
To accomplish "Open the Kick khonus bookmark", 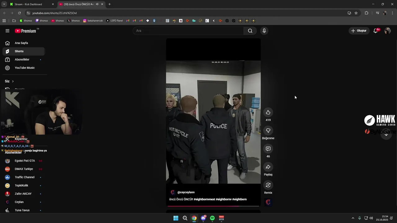I will pyautogui.click(x=25, y=21).
